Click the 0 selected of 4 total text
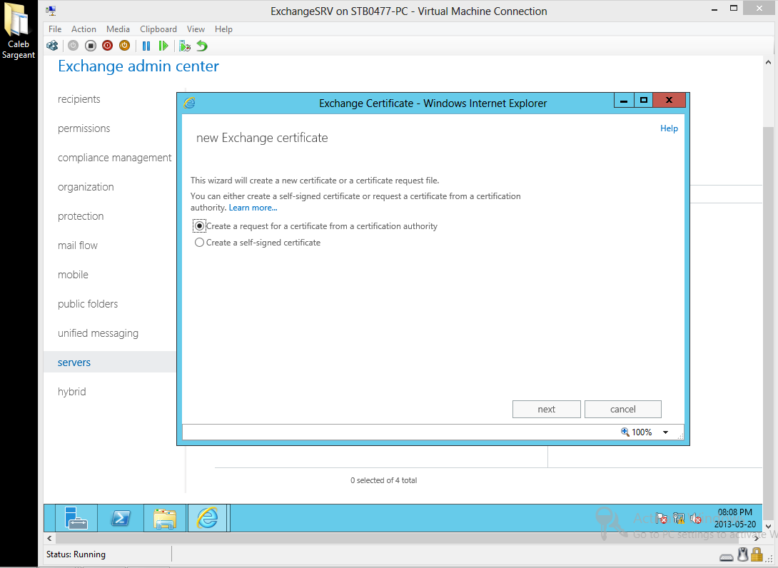The image size is (778, 568). (383, 480)
